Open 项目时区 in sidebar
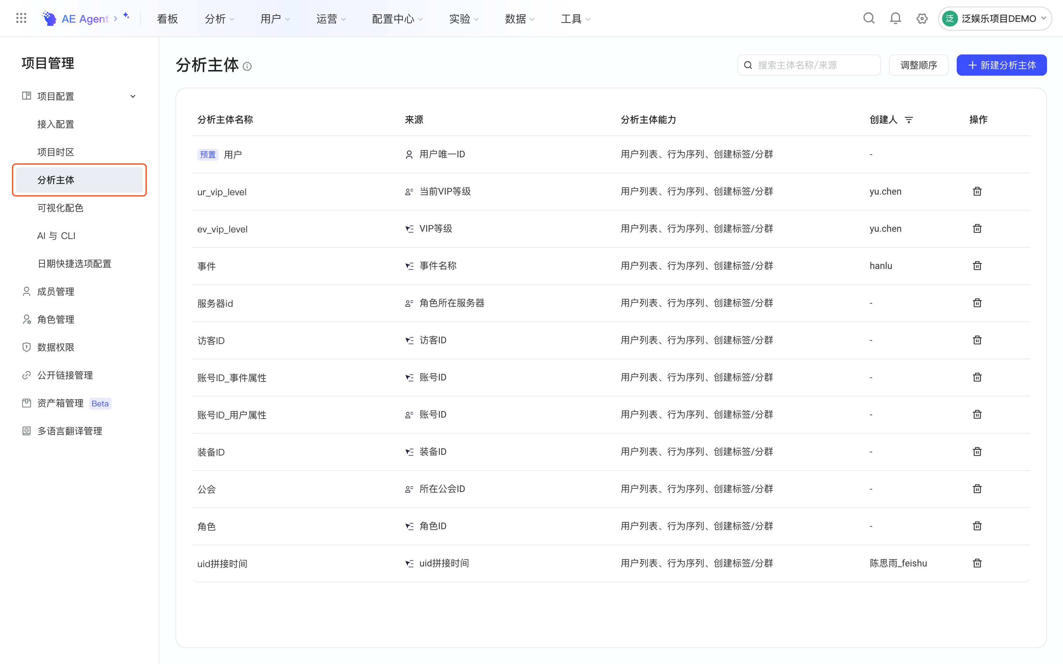The image size is (1063, 664). tap(56, 152)
